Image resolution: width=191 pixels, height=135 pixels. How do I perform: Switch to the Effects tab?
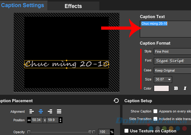(x=73, y=6)
